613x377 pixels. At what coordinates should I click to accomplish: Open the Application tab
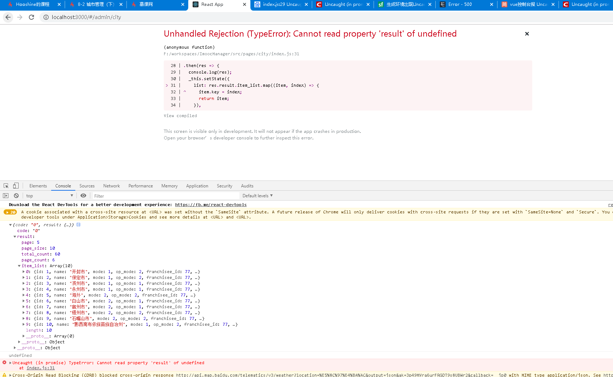click(197, 186)
